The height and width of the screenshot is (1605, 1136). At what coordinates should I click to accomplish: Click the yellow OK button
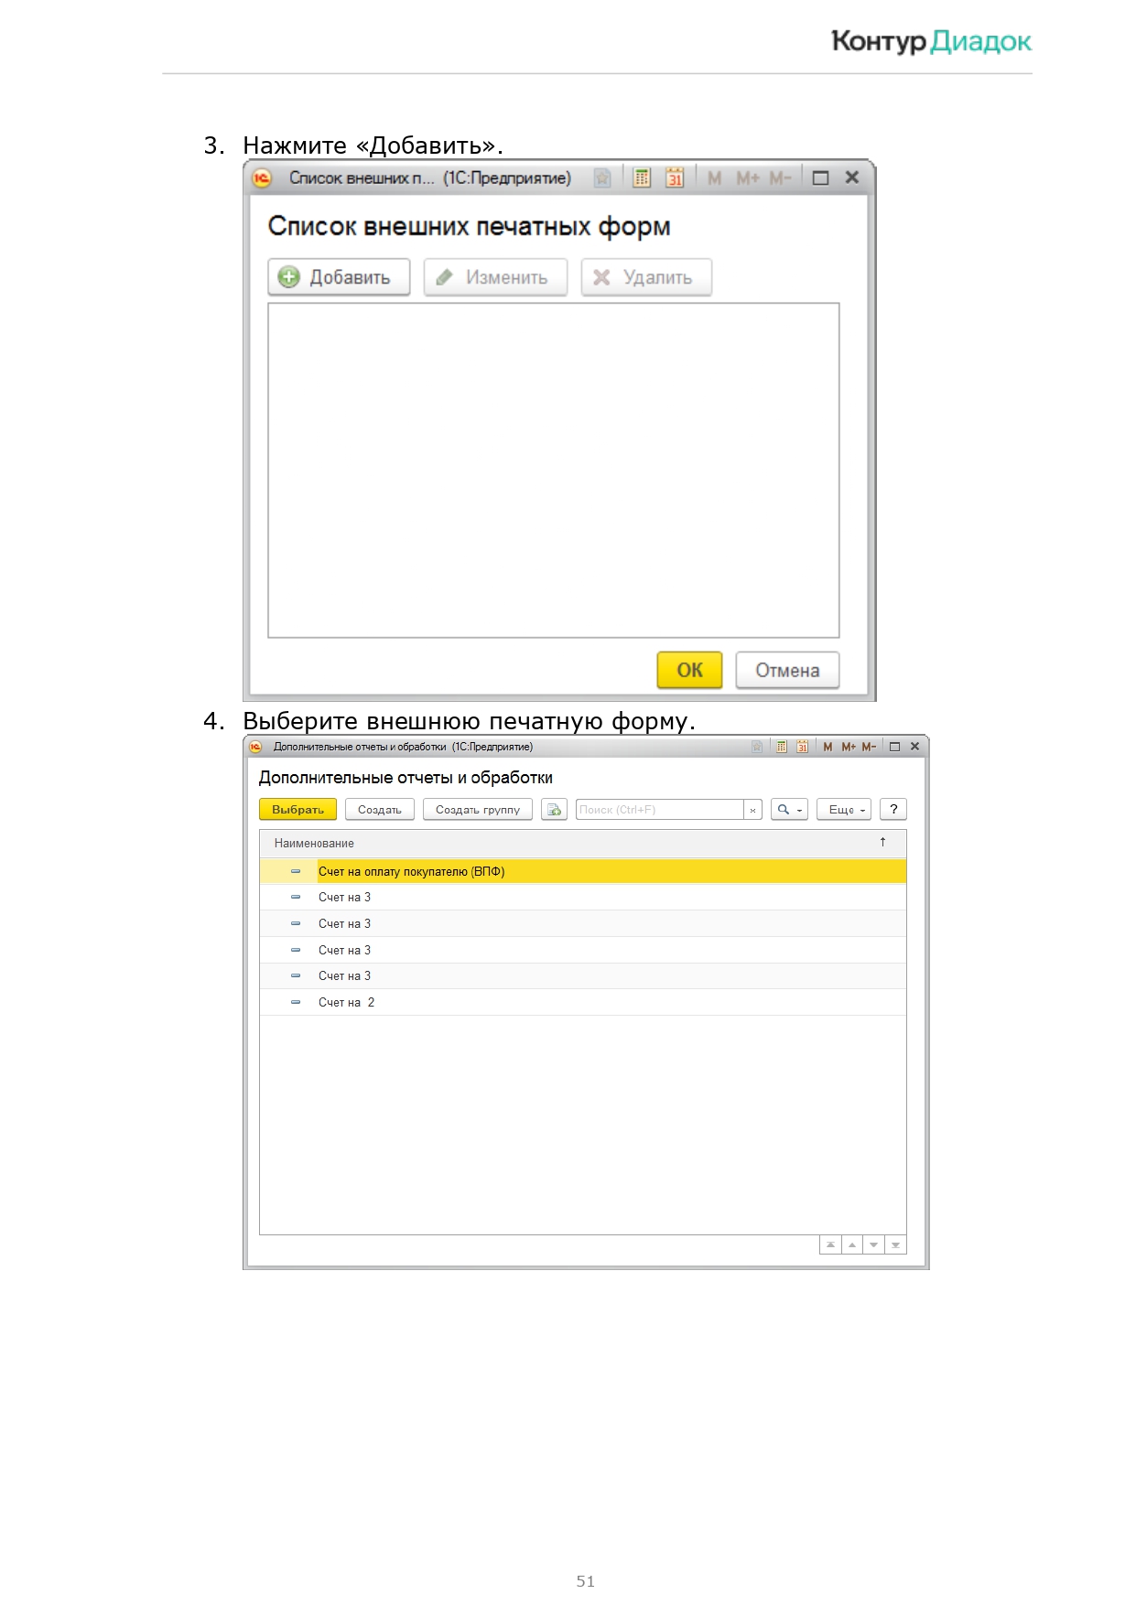689,670
